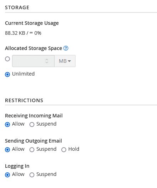Screen dimensions: 157x188
Task: Select Suspend under Logging In
Action: pos(32,175)
